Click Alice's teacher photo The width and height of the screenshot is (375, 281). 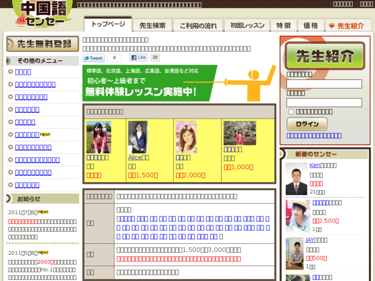point(138,137)
